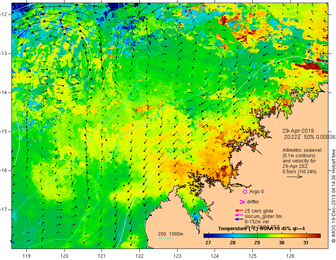Click the 200 1000m depth contour label
The image size is (336, 260).
pyautogui.click(x=171, y=234)
